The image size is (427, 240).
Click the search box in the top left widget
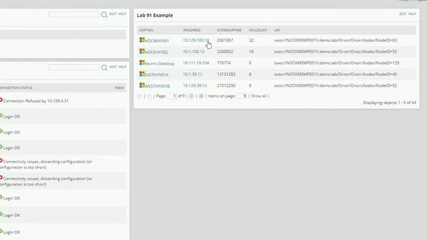[74, 15]
